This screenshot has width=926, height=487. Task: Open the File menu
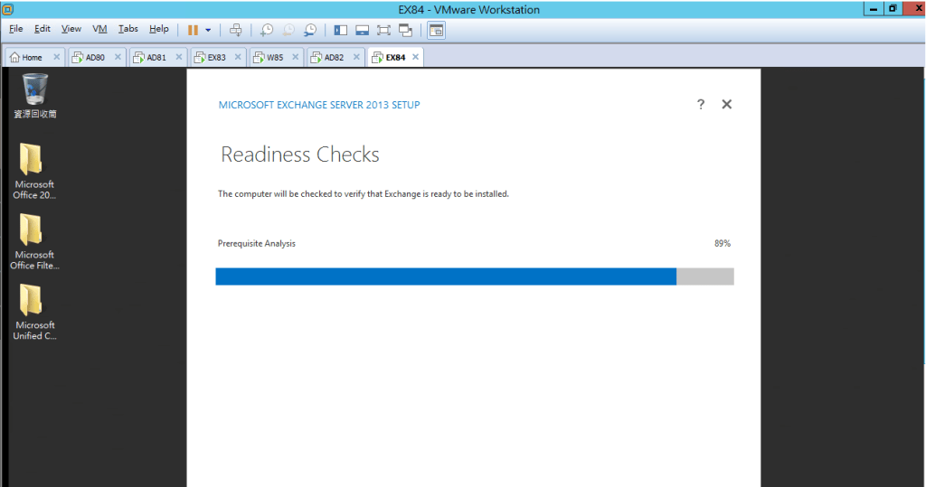click(16, 29)
